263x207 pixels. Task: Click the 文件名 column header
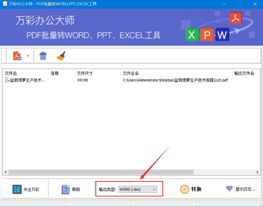[11, 73]
